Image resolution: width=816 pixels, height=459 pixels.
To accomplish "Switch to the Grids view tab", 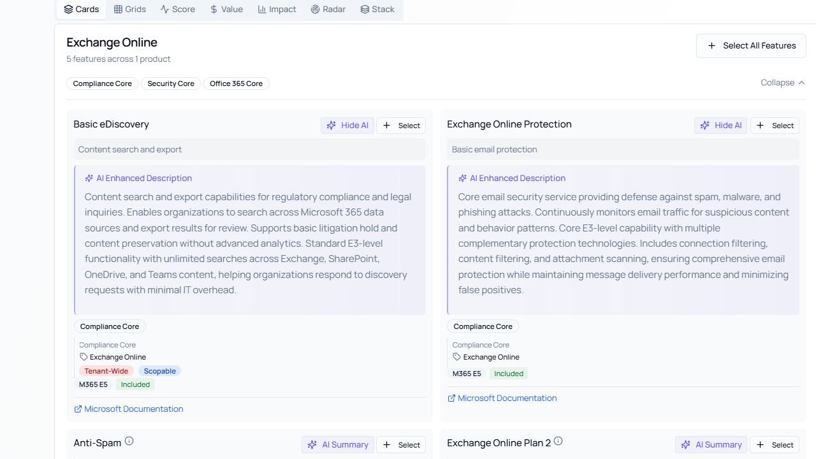I will coord(130,9).
